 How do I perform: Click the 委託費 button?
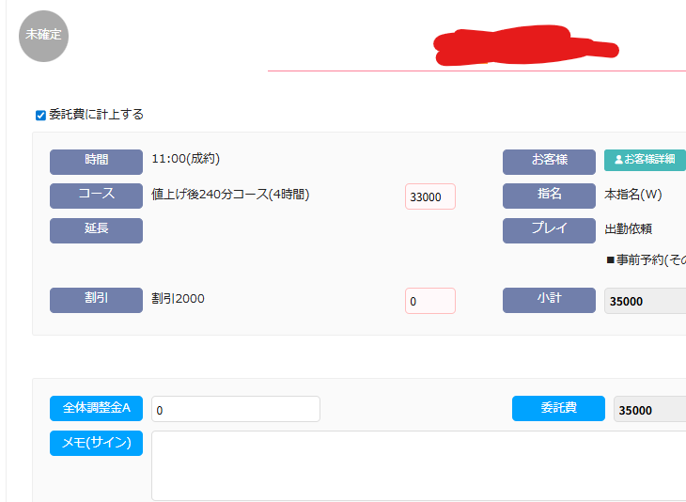coord(558,409)
